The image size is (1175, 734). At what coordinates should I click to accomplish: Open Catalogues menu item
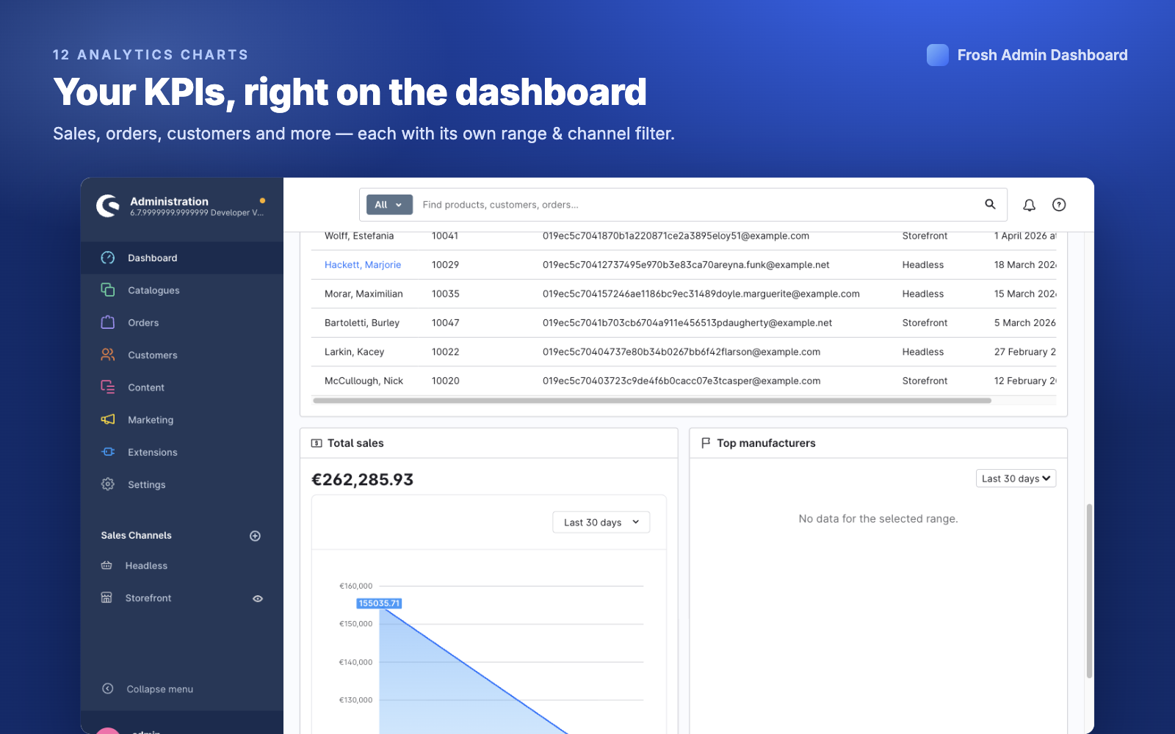[181, 290]
